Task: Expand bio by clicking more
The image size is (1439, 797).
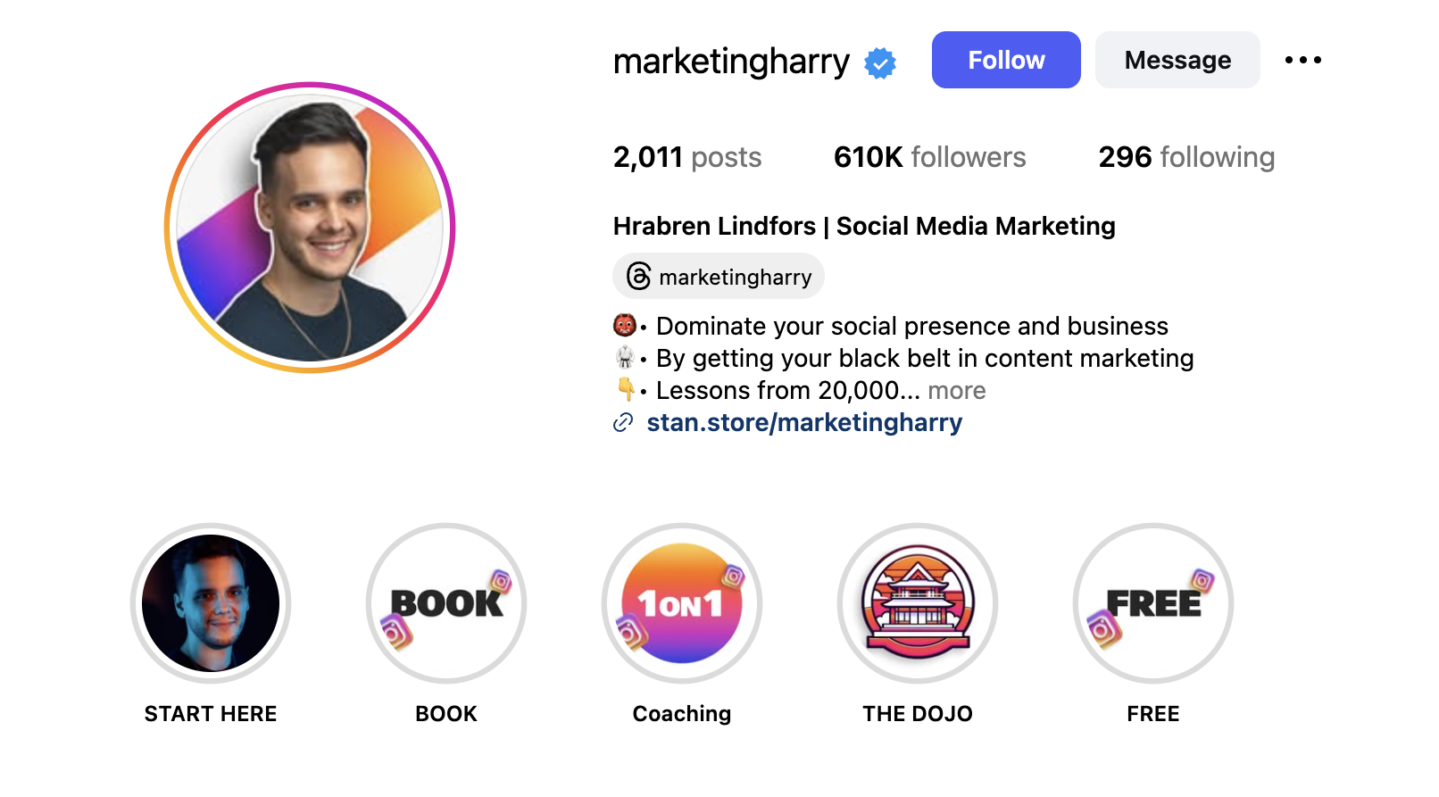Action: point(957,391)
